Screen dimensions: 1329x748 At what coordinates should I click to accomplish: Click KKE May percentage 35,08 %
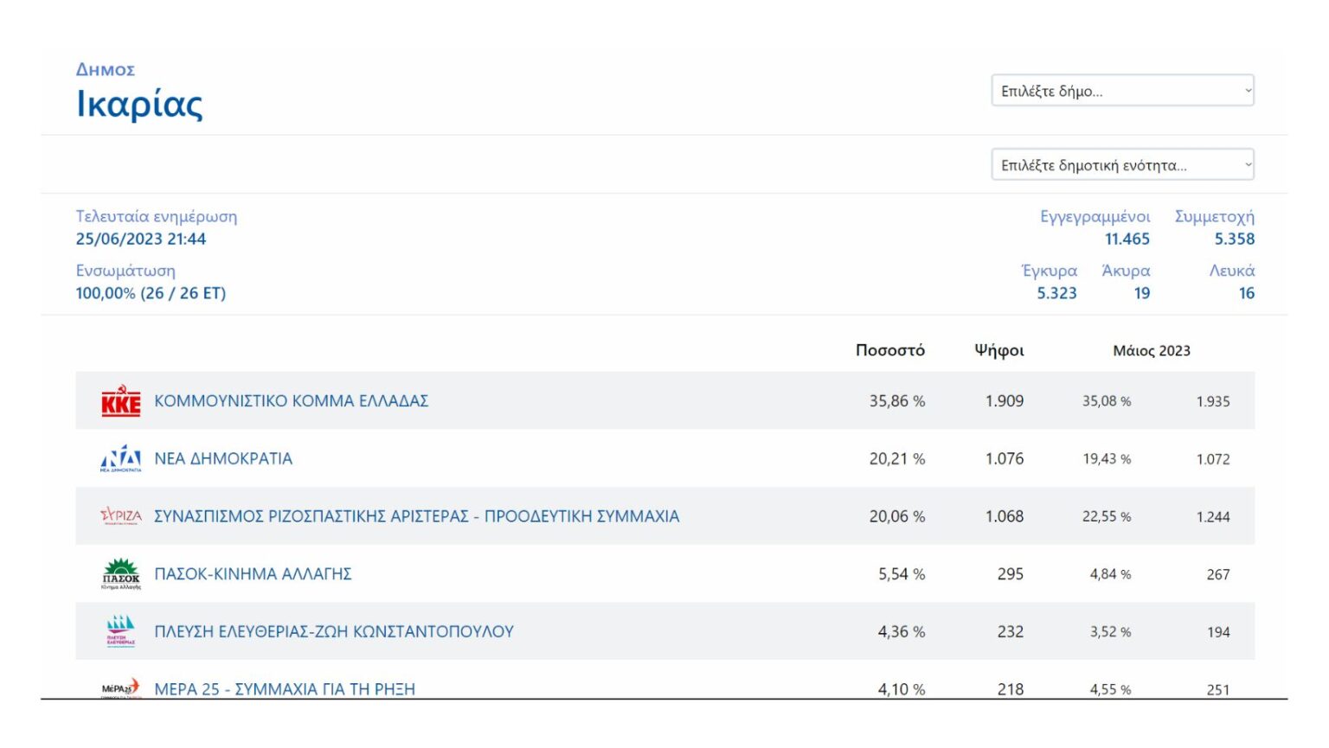pos(1107,401)
